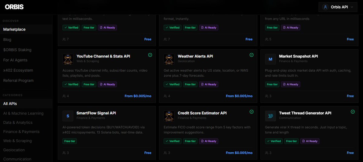Click 'From $0.005/mo' price on YouTube Channel card
The width and height of the screenshot is (363, 162).
[x=138, y=96]
